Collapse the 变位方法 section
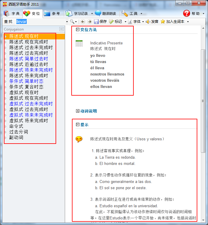The width and height of the screenshot is (208, 225). pos(78,29)
